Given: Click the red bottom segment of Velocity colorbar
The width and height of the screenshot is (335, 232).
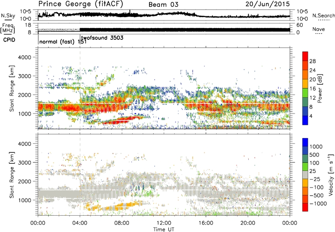Looking at the screenshot, I should (305, 207).
